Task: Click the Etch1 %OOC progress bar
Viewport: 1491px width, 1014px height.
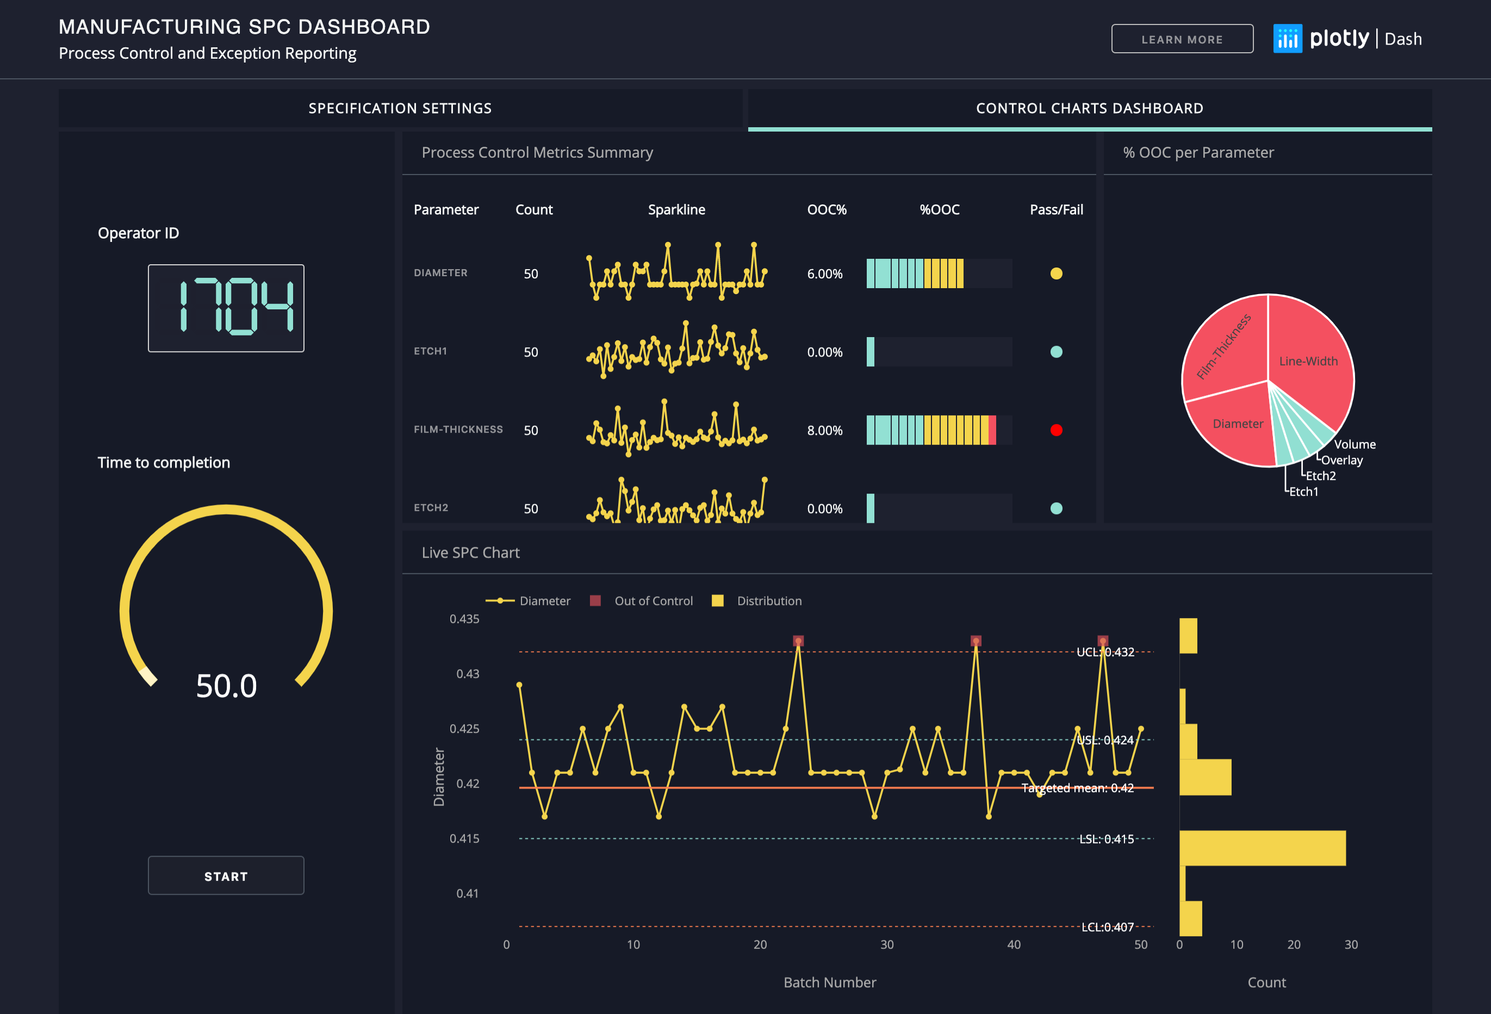Action: [x=939, y=352]
